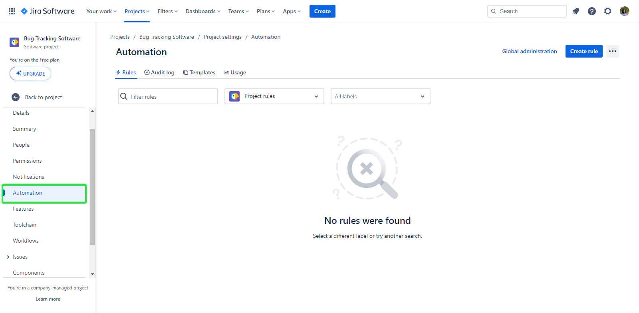Open the settings gear icon
Viewport: 639px width, 313px height.
coord(607,11)
